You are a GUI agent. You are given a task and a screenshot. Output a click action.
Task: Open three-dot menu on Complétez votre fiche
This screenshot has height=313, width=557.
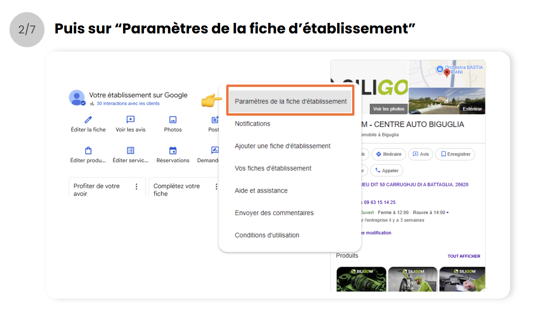[216, 187]
